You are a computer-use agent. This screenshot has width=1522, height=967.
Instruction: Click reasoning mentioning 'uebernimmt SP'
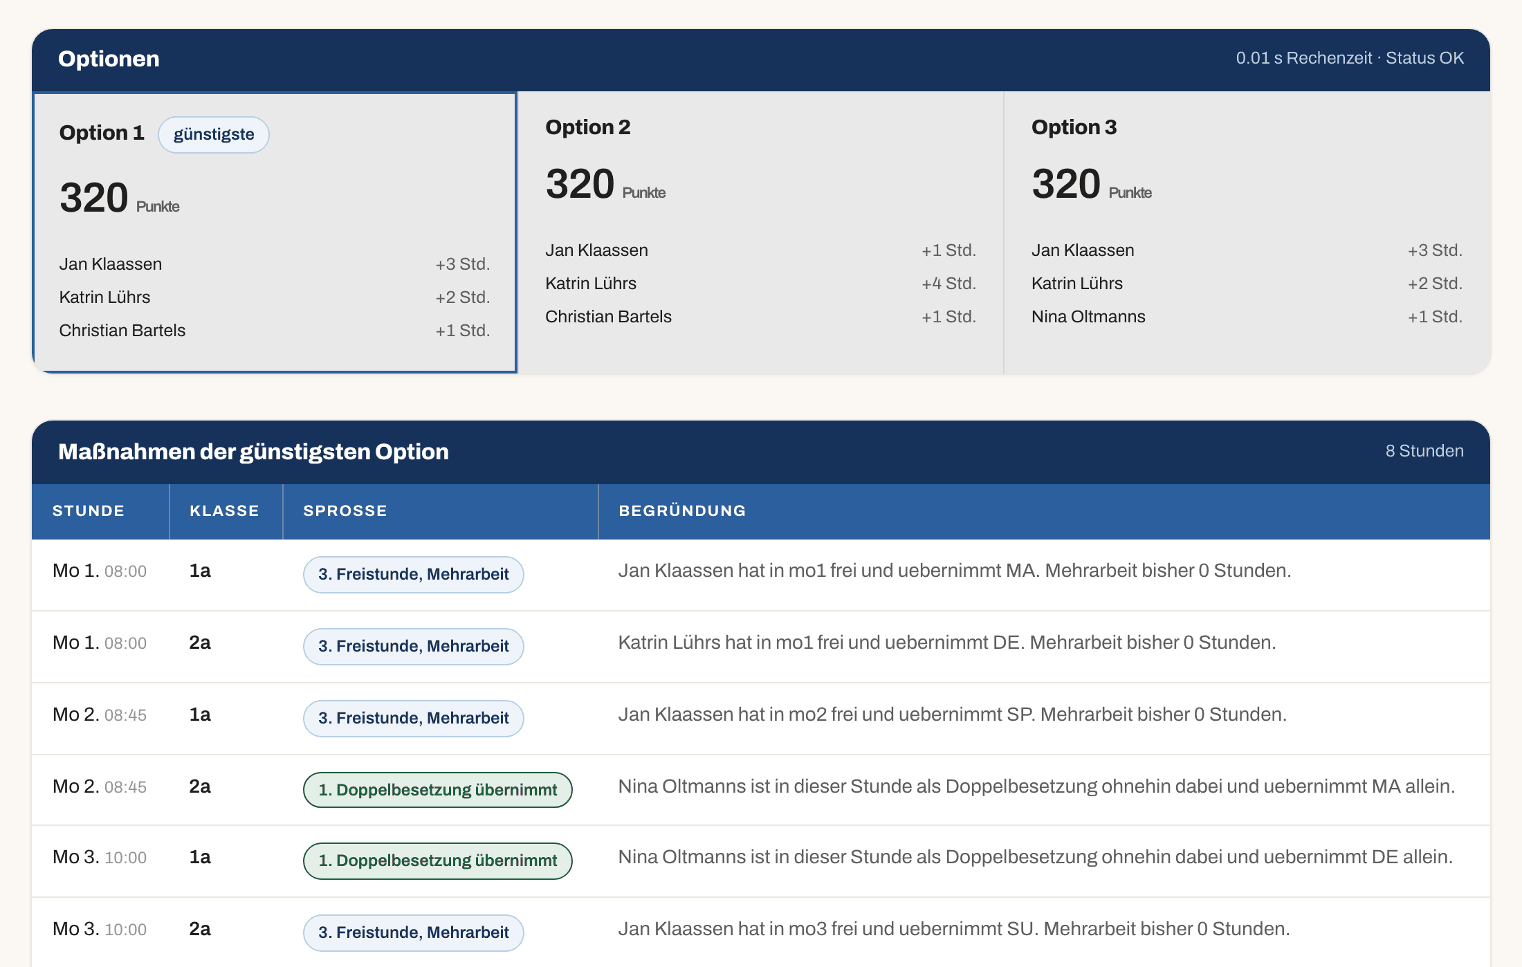pyautogui.click(x=953, y=715)
